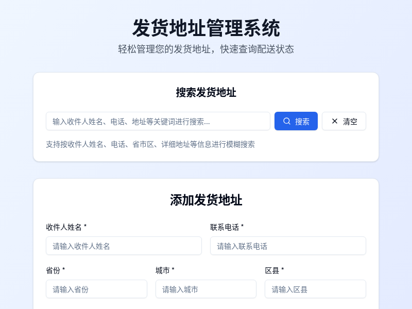Click the 搜索发货地址 section heading
Screen dimensions: 412x309
(206, 93)
